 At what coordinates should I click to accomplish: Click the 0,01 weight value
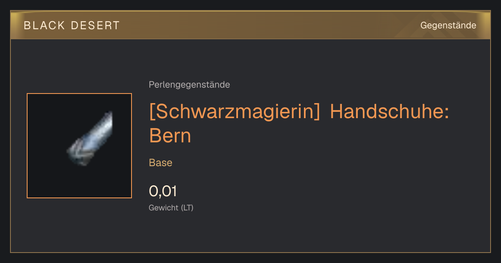point(163,191)
